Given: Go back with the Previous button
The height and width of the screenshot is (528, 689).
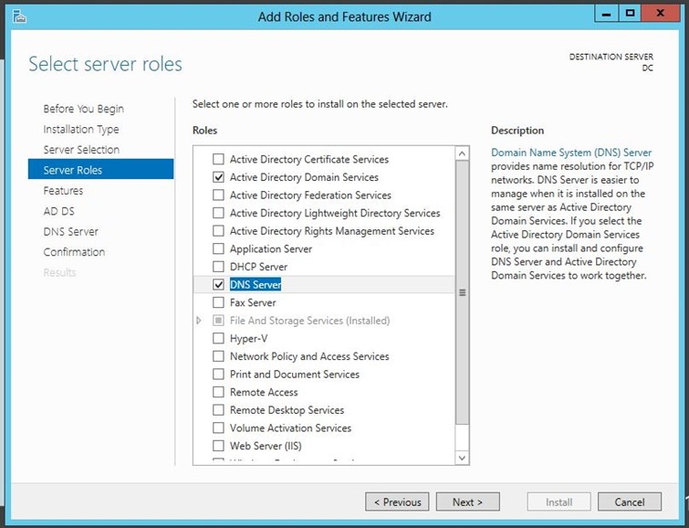Looking at the screenshot, I should 397,502.
